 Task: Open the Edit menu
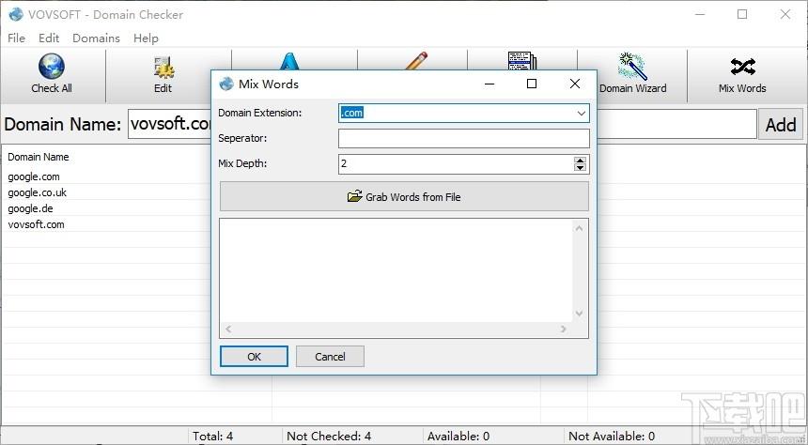49,38
